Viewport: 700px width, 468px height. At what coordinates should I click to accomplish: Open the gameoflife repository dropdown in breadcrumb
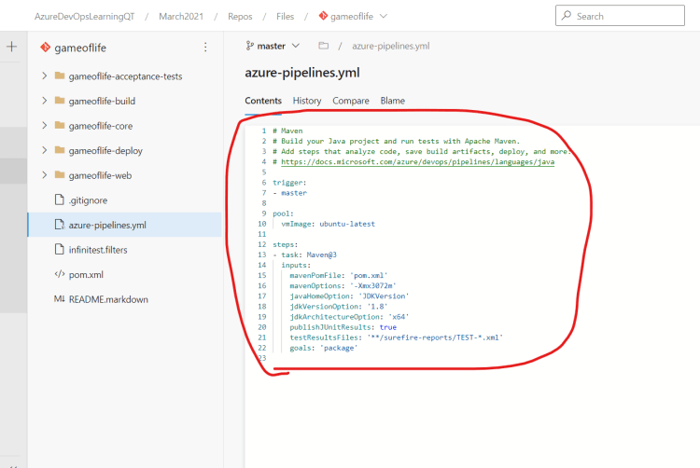point(384,16)
